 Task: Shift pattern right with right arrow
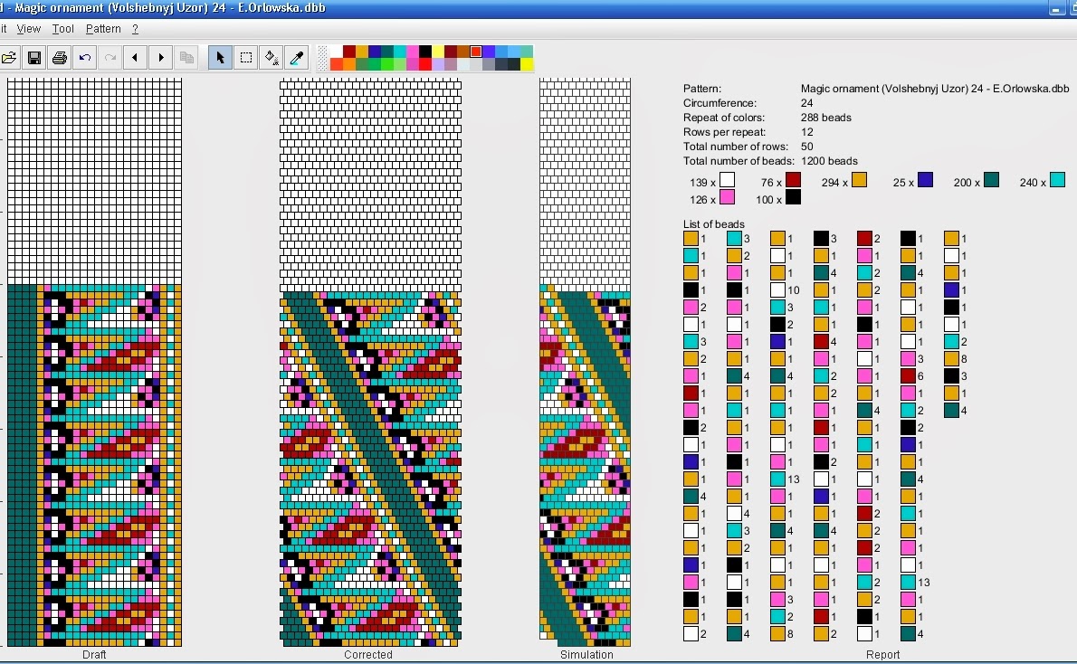coord(161,58)
